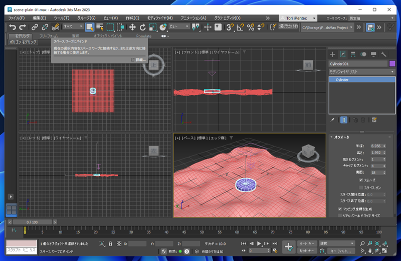Open the Hierarchy command panel tab
This screenshot has width=401, height=261.
(353, 54)
